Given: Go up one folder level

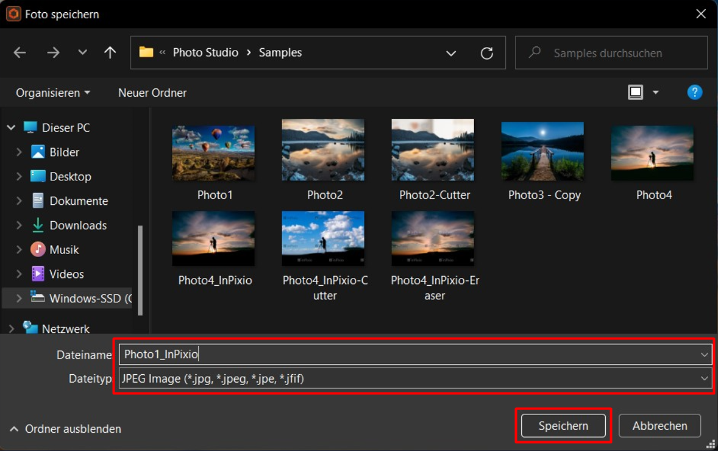Looking at the screenshot, I should [x=110, y=52].
